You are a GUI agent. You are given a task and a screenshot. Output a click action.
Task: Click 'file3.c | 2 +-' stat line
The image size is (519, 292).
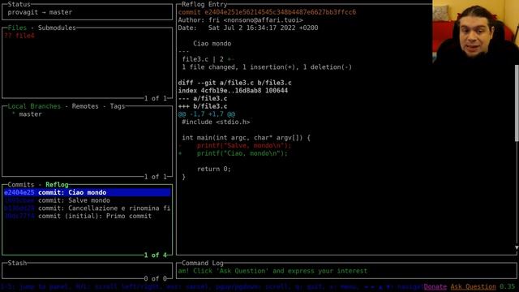[208, 59]
